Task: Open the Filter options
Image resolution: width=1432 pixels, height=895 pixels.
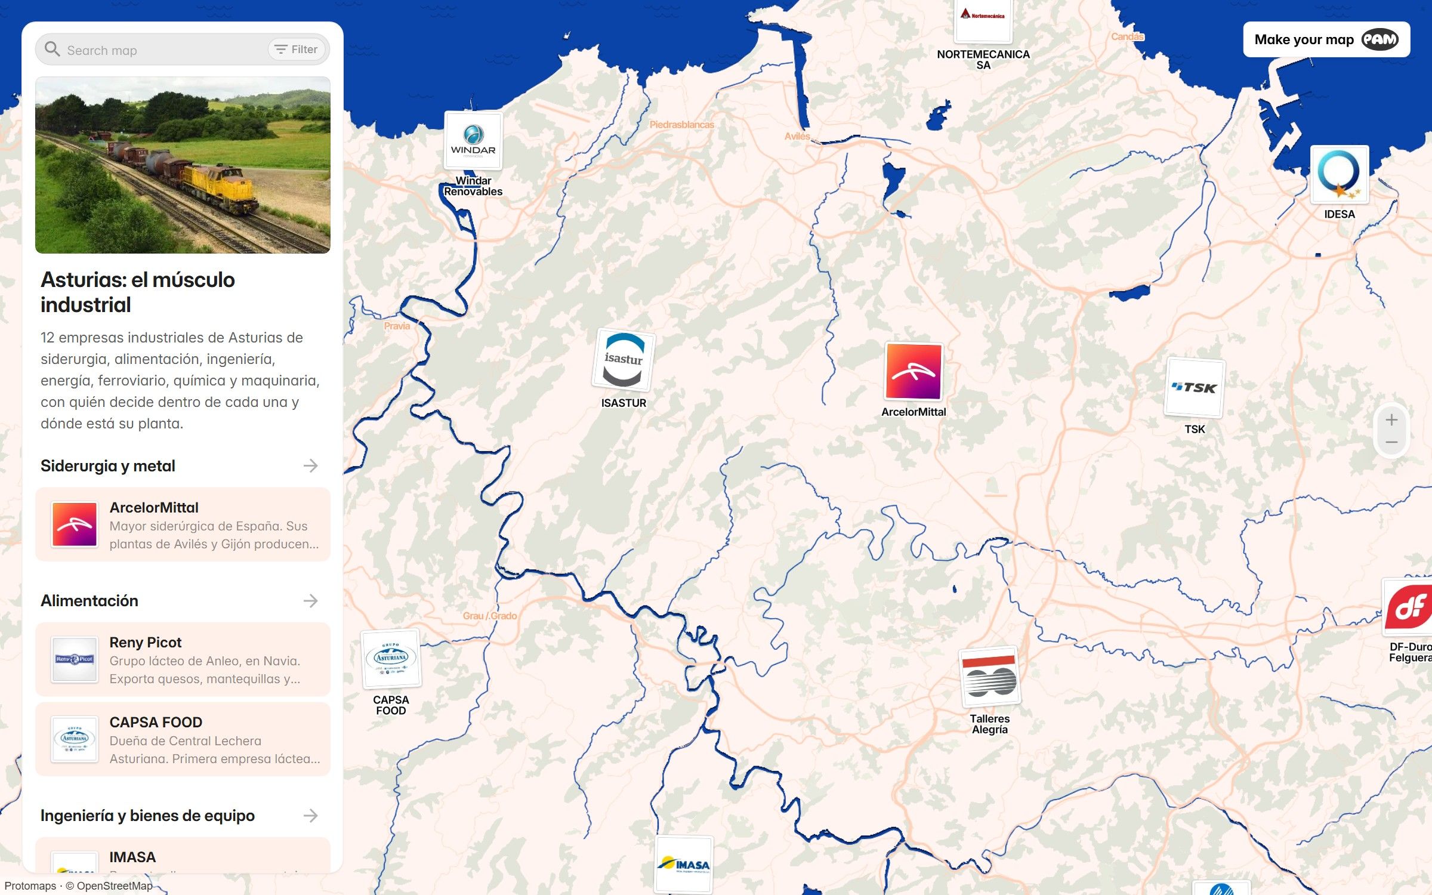Action: click(296, 50)
